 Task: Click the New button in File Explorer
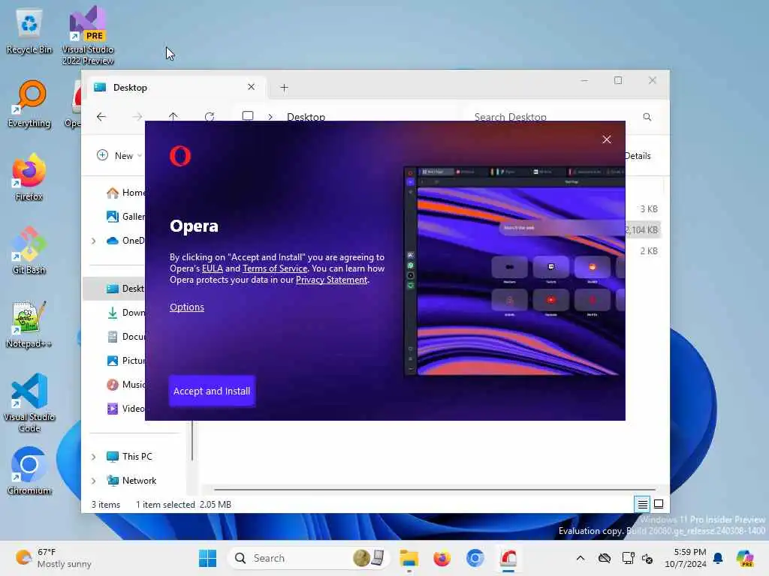(x=119, y=156)
